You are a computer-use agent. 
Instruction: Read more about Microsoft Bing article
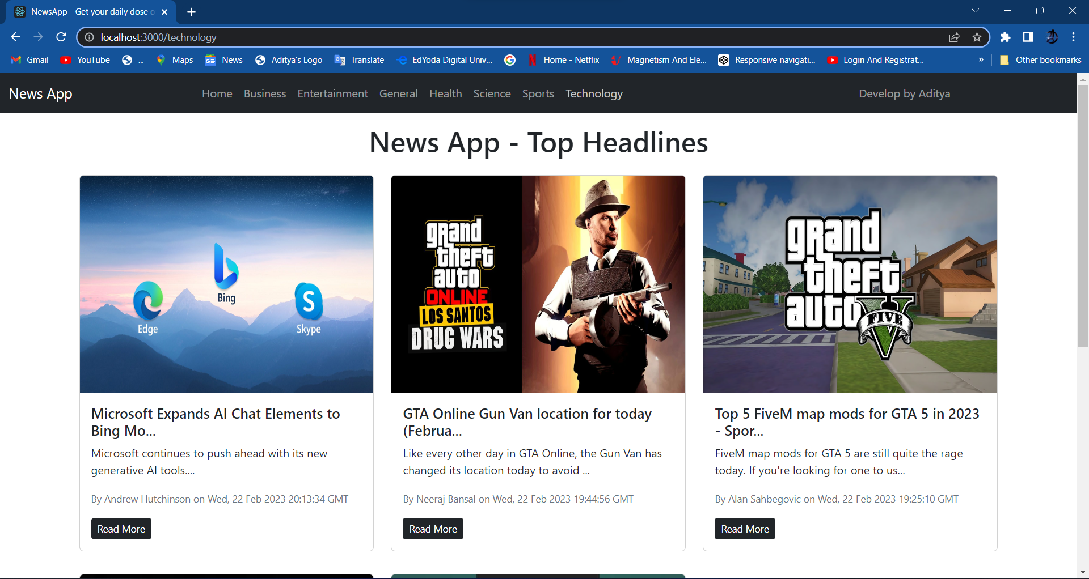point(121,529)
